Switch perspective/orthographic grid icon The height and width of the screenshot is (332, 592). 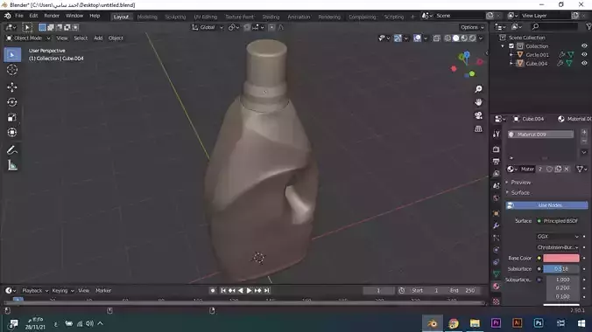[x=478, y=128]
